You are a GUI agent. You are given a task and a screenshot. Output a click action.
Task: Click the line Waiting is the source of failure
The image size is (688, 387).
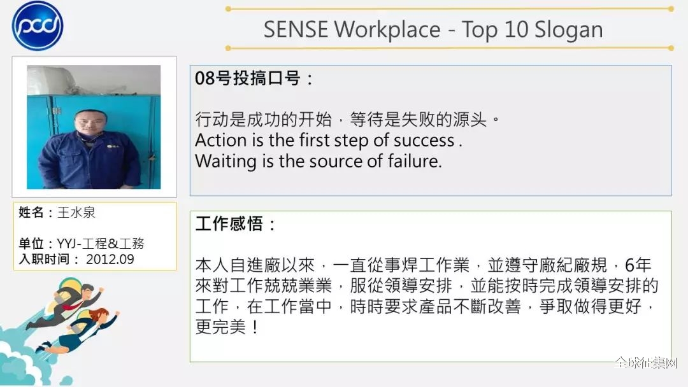319,161
